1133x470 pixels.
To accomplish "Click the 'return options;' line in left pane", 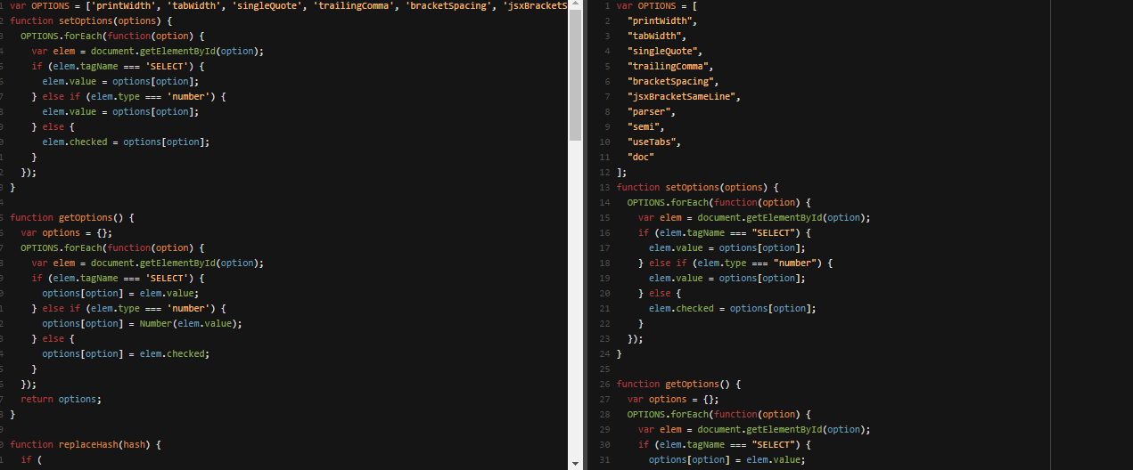I will 61,399.
